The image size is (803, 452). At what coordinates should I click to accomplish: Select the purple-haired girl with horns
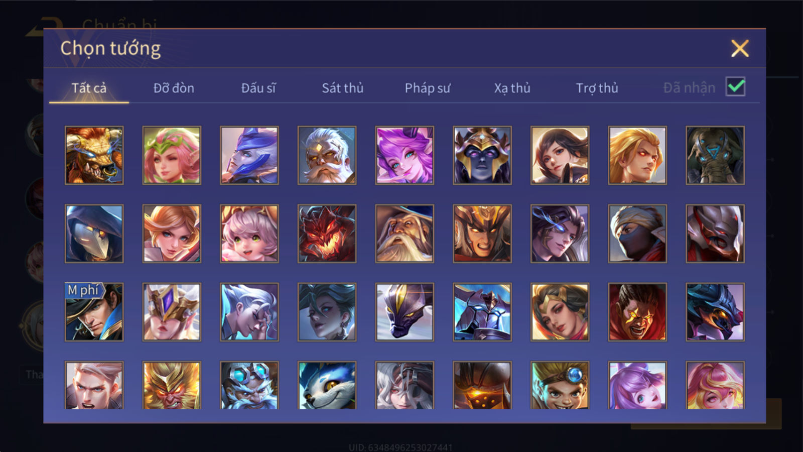pos(405,155)
